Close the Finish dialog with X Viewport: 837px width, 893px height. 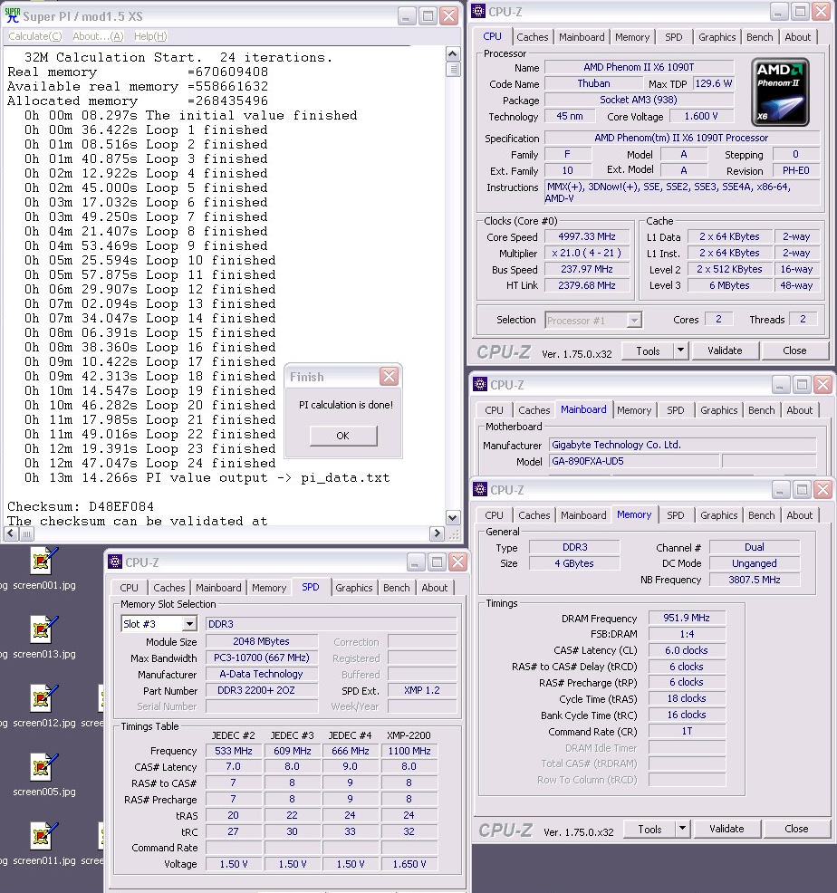[x=390, y=377]
